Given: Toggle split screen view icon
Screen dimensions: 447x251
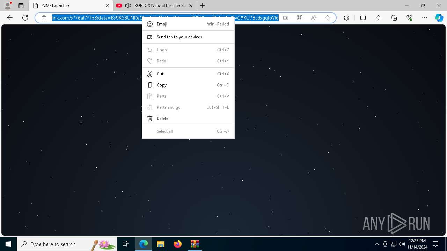Looking at the screenshot, I should 363,18.
